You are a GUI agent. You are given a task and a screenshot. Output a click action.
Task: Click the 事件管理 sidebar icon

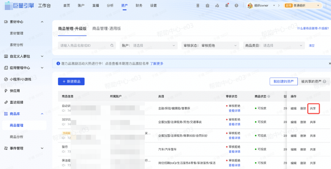click(6, 148)
